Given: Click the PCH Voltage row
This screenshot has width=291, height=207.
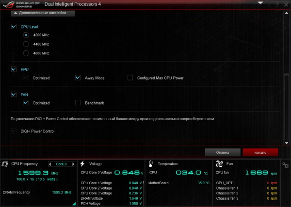Looking at the screenshot, I should (x=112, y=204).
